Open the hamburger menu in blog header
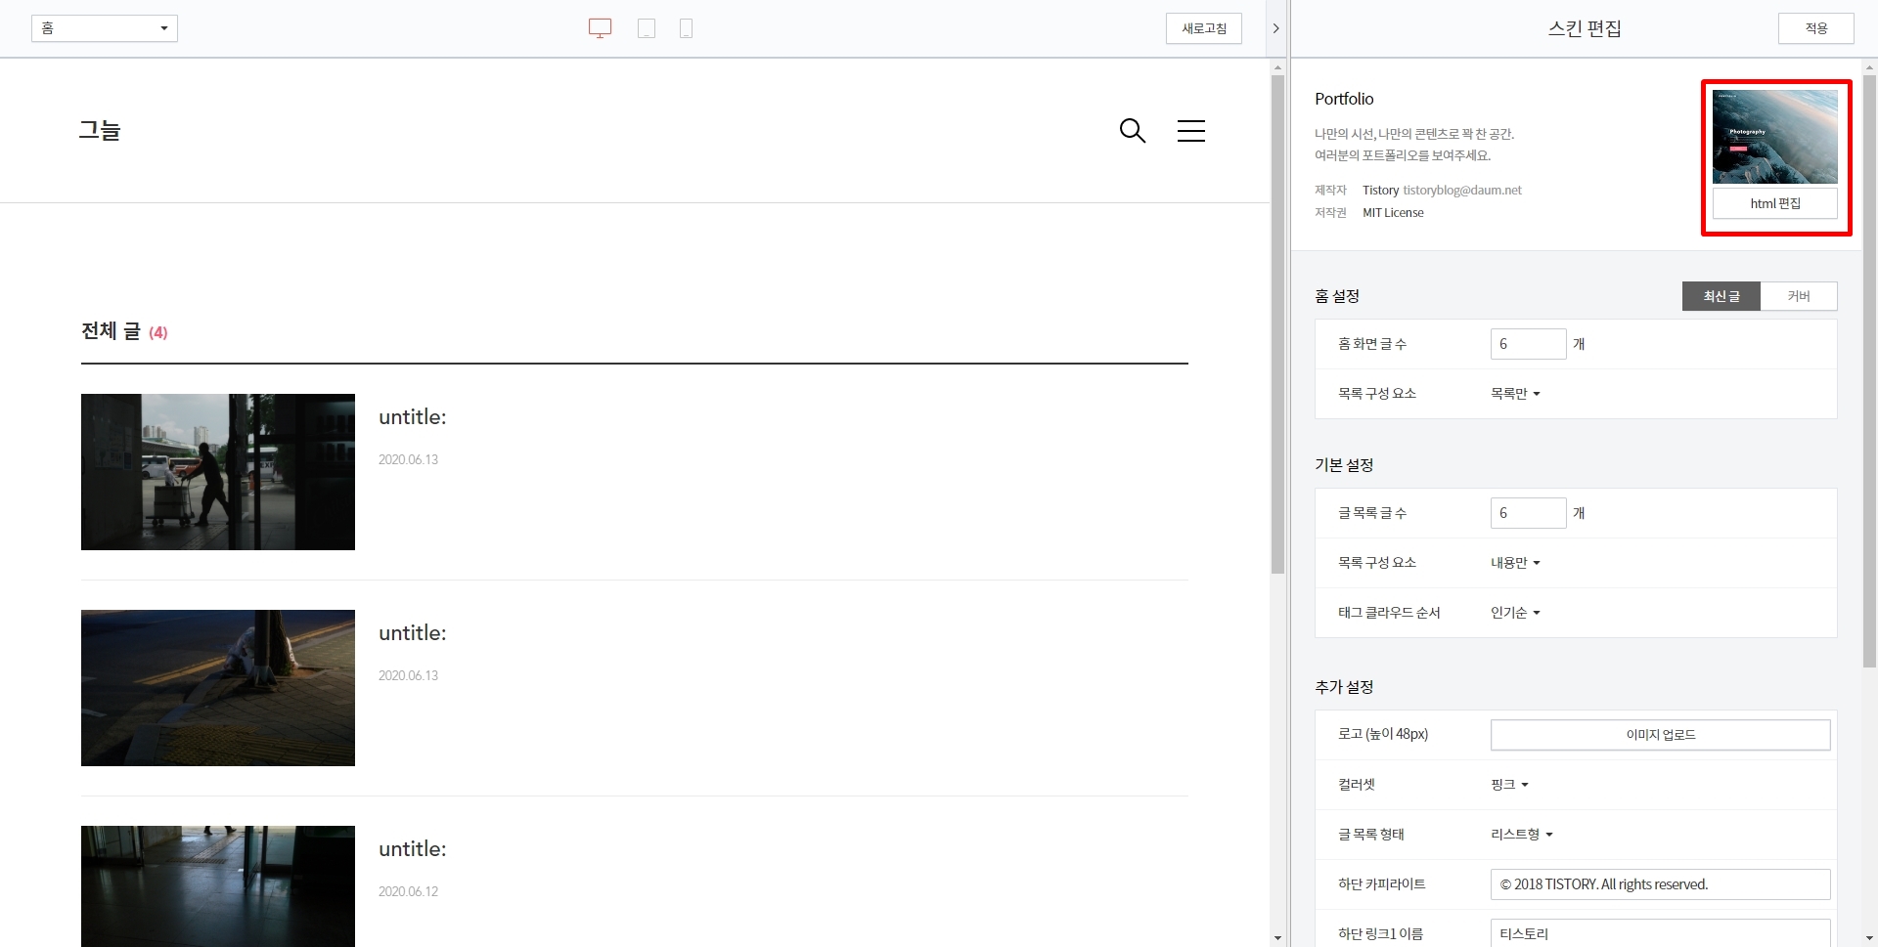Image resolution: width=1878 pixels, height=947 pixels. click(1190, 130)
